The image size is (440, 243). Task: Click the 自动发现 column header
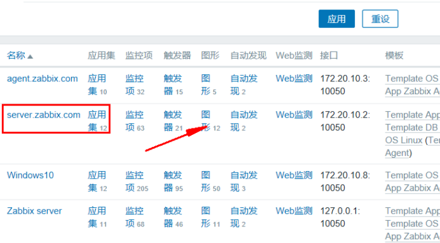tap(248, 55)
